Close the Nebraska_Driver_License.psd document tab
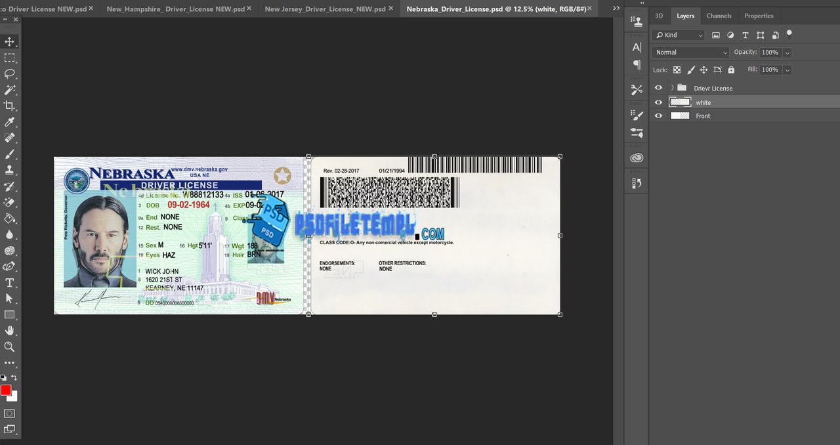The width and height of the screenshot is (840, 445). (589, 9)
